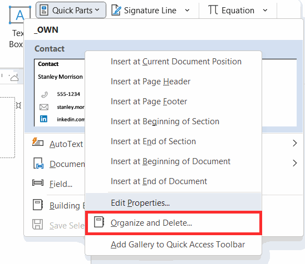The height and width of the screenshot is (264, 305).
Task: Click the Quick Parts building block icon
Action: pos(44,10)
